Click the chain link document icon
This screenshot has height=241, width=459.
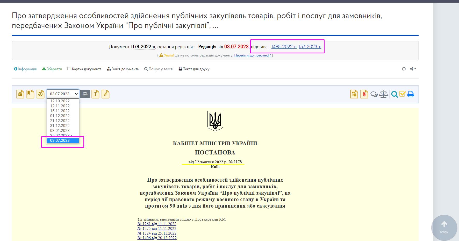pyautogui.click(x=105, y=94)
